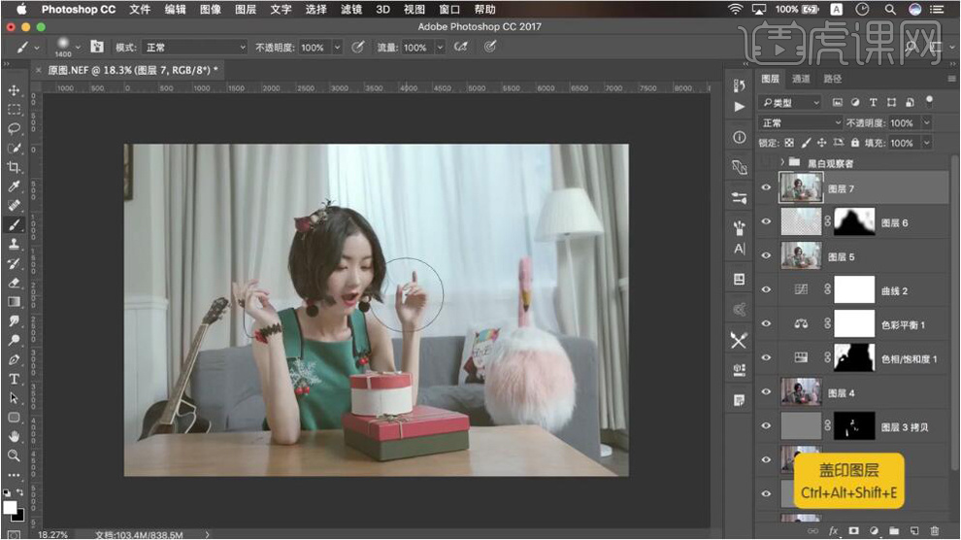Select the Eraser tool
This screenshot has height=540, width=961.
14,283
